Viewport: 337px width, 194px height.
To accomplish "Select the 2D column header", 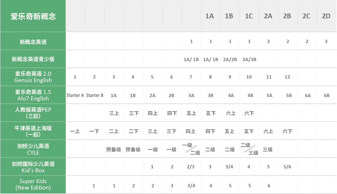I will (x=326, y=16).
